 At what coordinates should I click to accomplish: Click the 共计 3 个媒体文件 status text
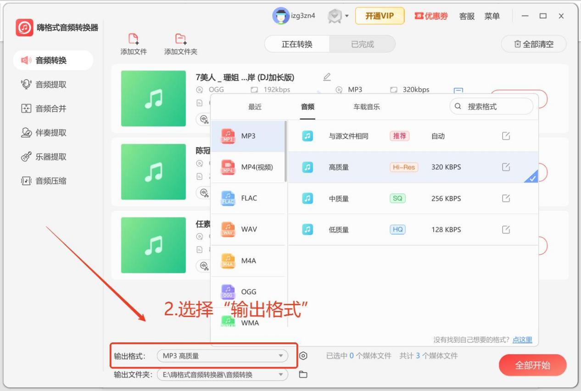tap(429, 356)
